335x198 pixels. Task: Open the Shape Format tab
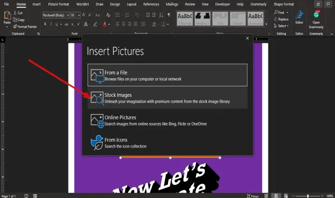(283, 4)
